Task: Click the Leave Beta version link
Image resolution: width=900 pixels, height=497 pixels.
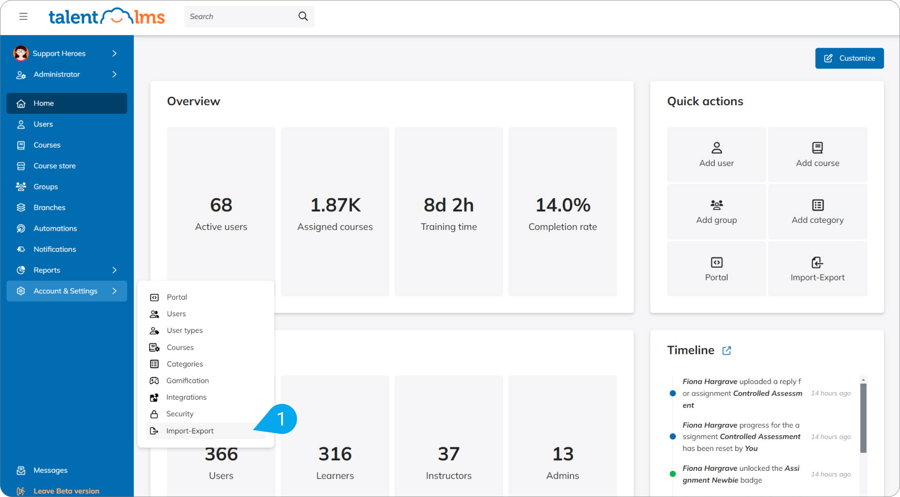Action: pos(66,491)
